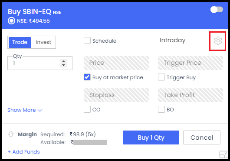
Task: Enable the CO cover order checkbox
Action: pyautogui.click(x=87, y=109)
